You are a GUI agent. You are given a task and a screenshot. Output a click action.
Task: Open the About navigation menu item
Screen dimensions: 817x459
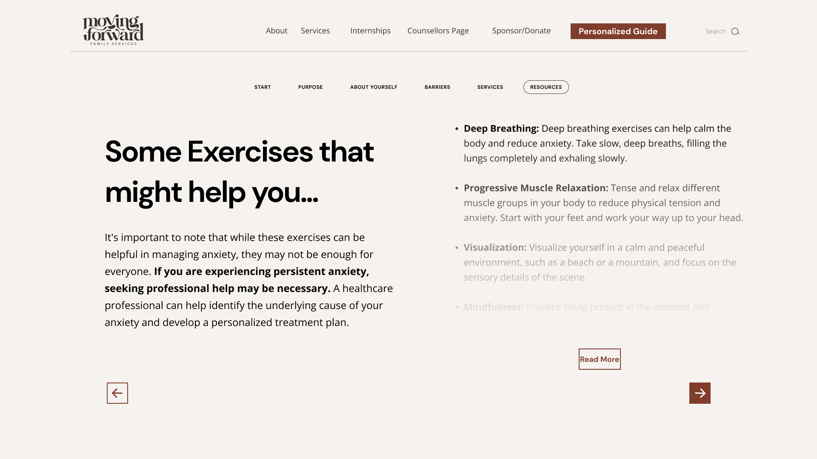277,30
